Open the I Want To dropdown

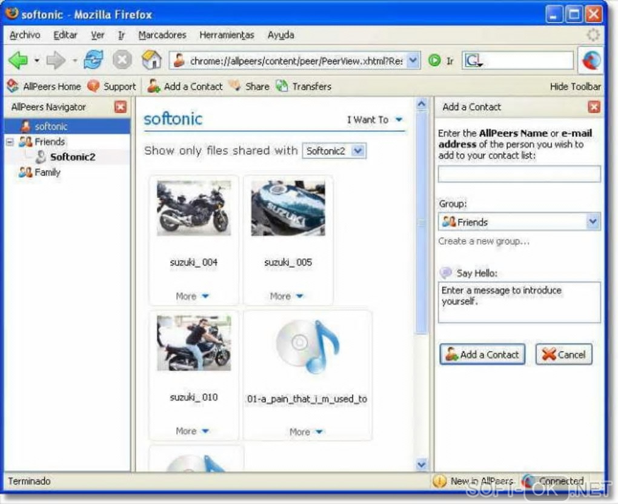[375, 119]
